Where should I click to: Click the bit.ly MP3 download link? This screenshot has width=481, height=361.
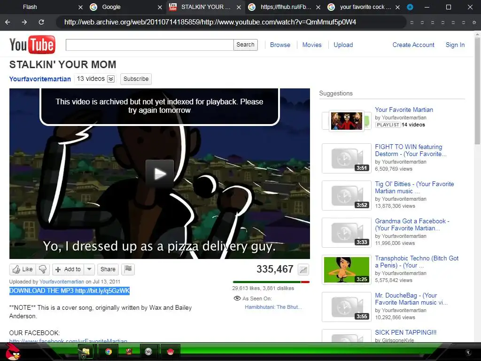tap(102, 290)
